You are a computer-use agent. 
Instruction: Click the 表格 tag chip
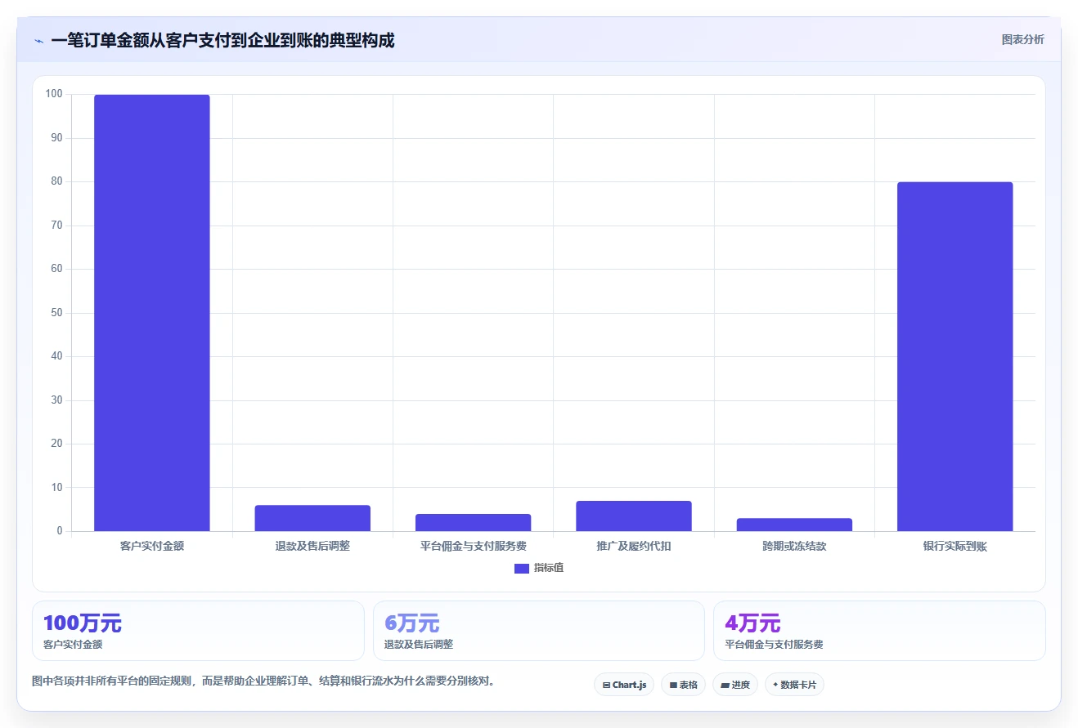[683, 685]
